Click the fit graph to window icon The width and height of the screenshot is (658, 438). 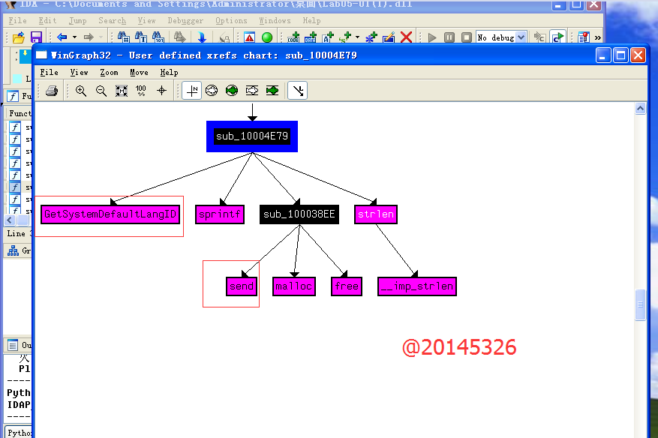tap(122, 91)
